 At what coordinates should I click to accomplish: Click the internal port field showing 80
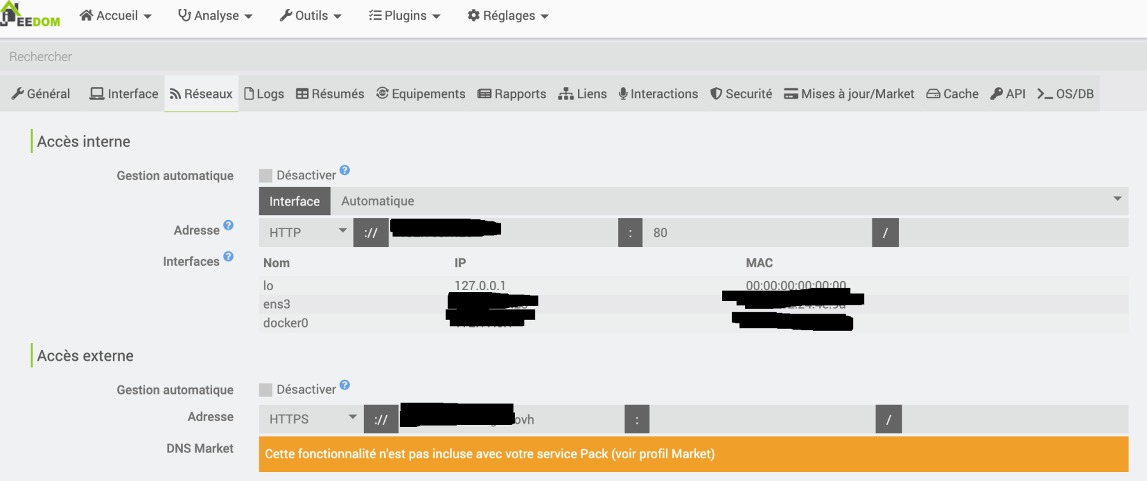757,232
